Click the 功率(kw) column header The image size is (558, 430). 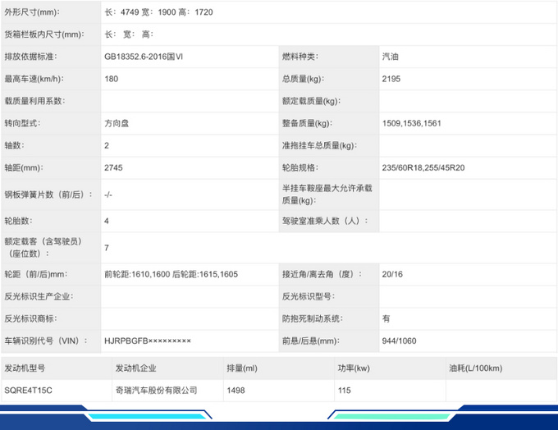(x=354, y=368)
